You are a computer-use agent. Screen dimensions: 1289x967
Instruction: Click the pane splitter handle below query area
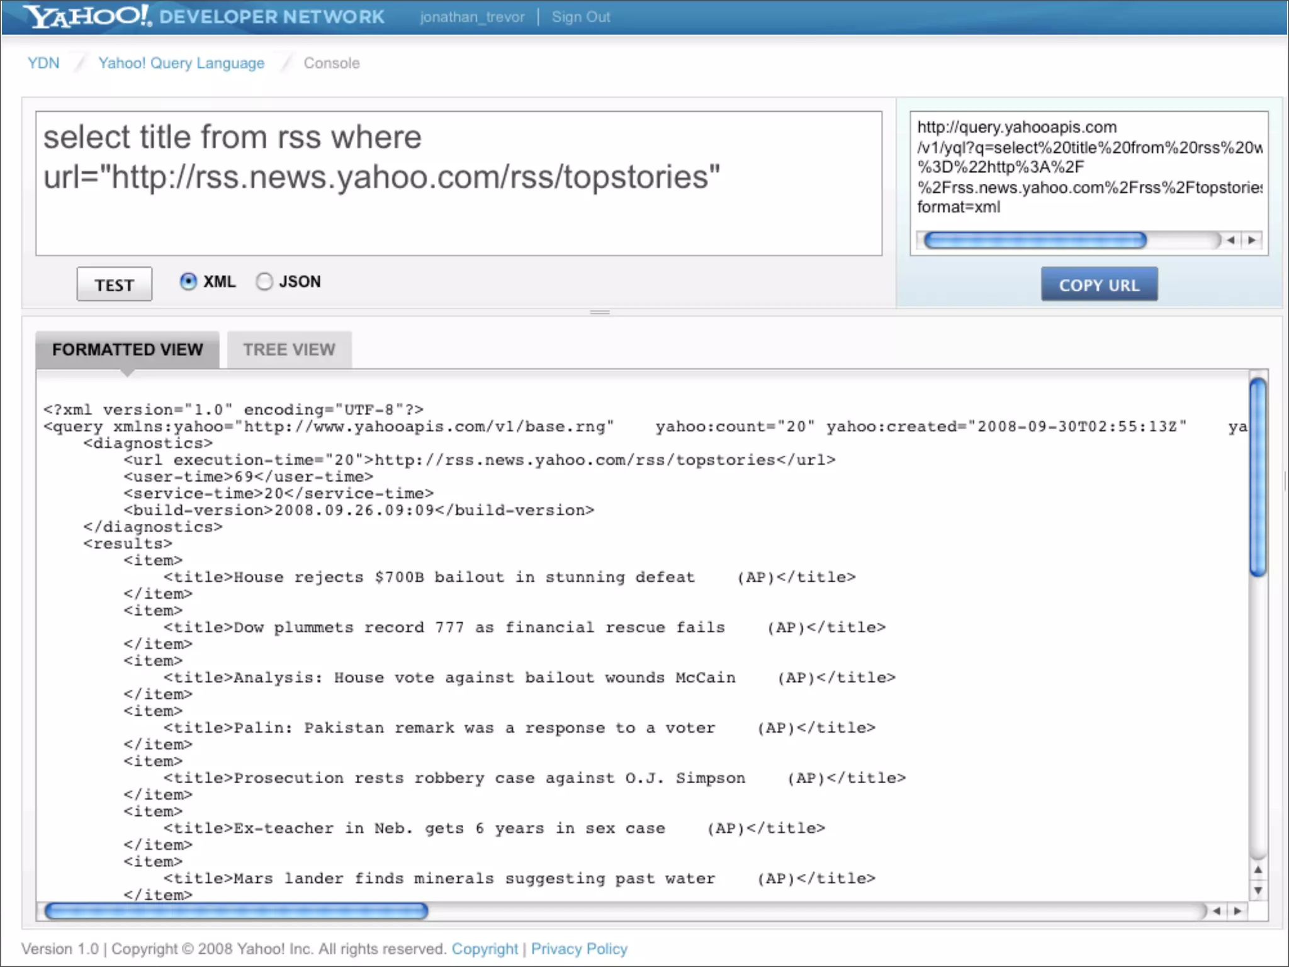[600, 312]
